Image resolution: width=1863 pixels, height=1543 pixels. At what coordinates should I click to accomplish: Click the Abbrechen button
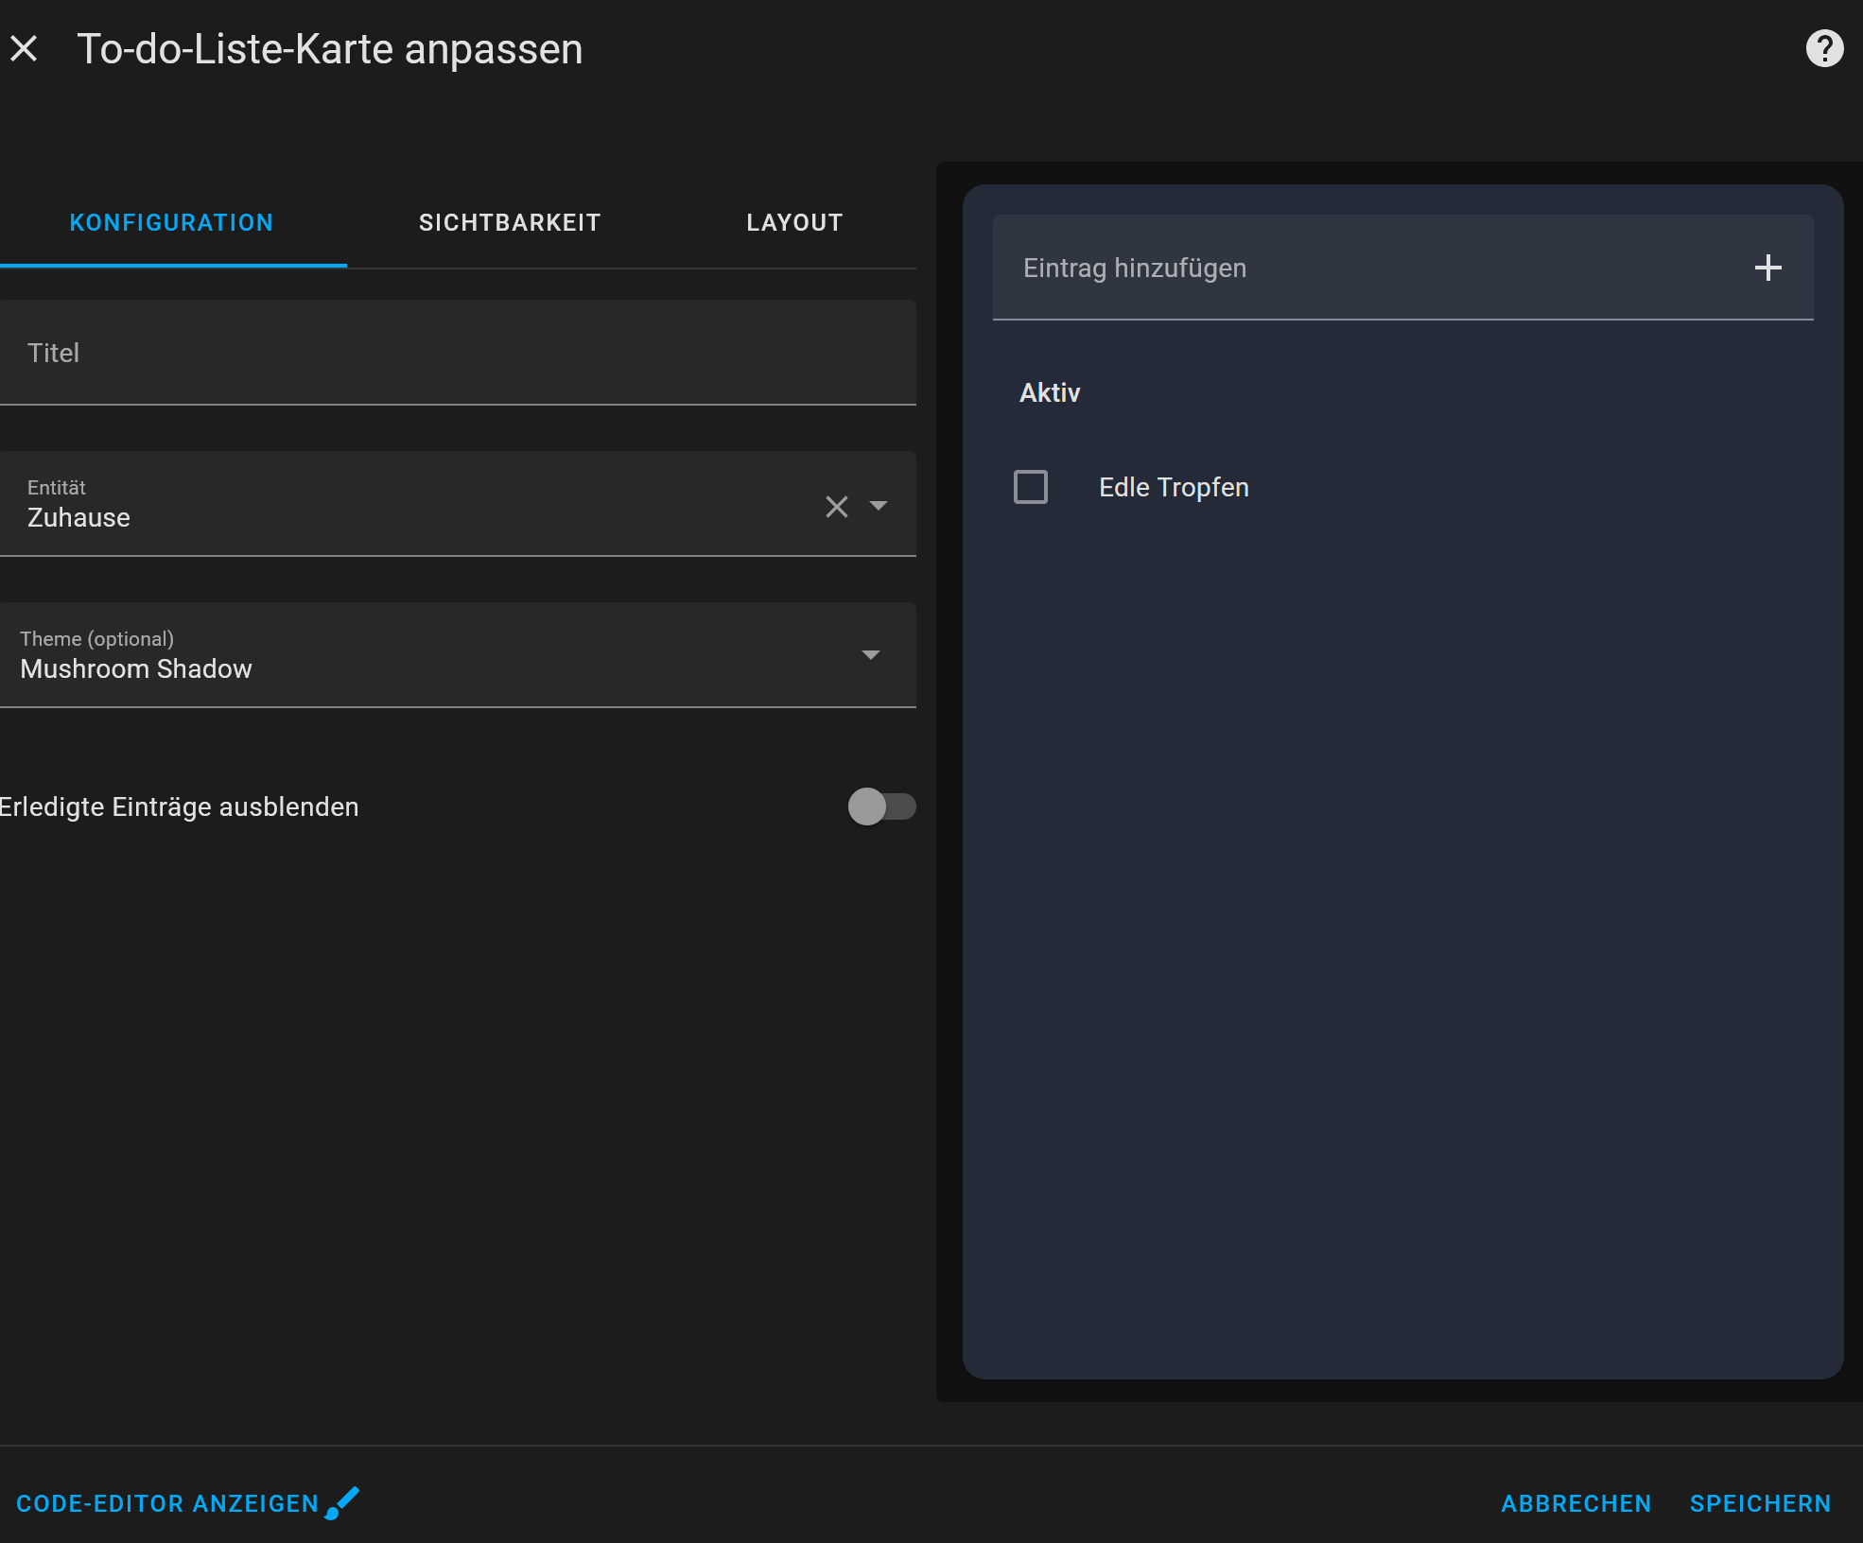1576,1503
